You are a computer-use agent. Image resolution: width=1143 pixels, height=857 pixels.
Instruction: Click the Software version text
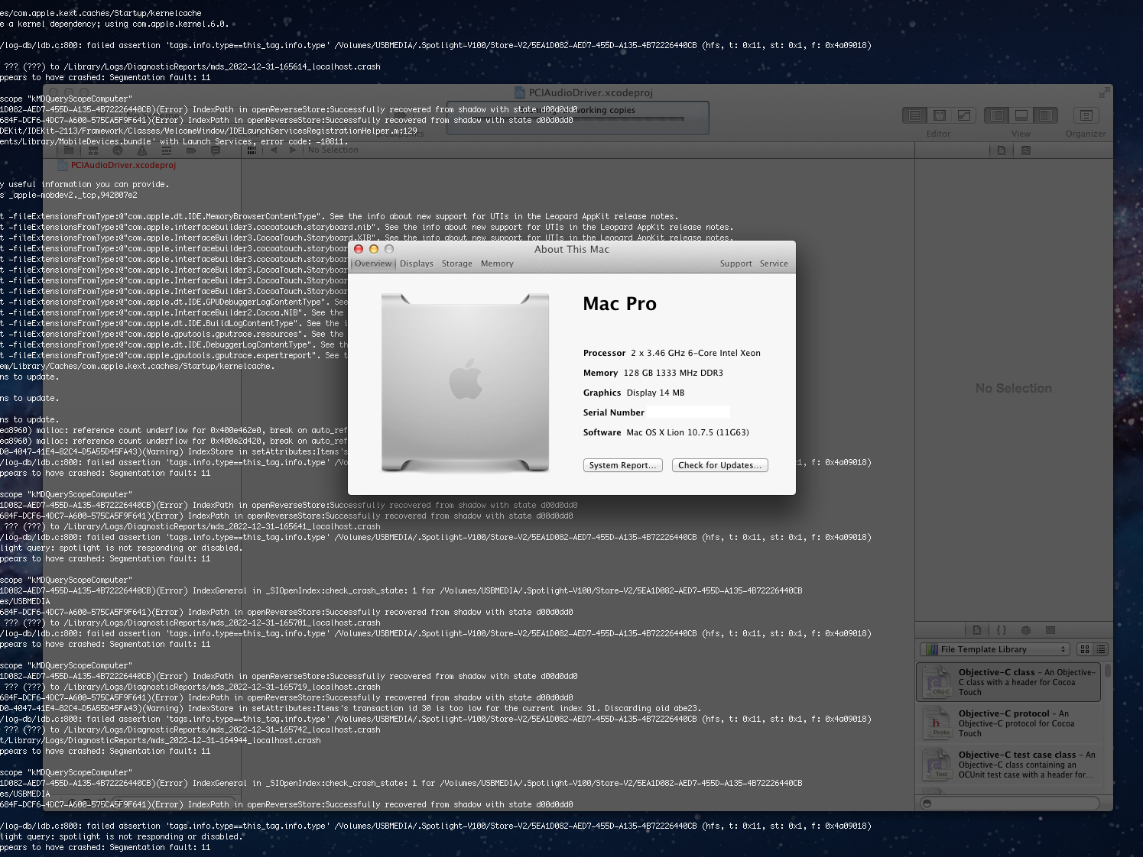(687, 432)
